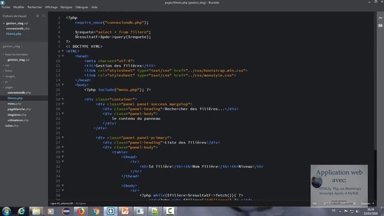Collapse the base de données folder
This screenshot has height=216, width=384.
(x=16, y=55)
